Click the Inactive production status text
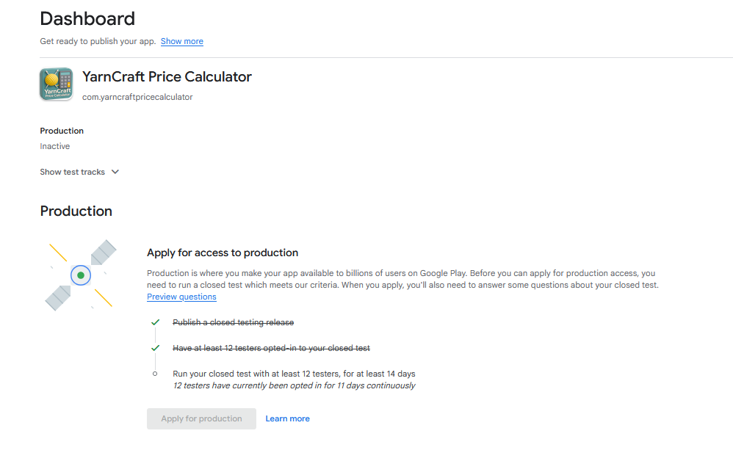733x450 pixels. pyautogui.click(x=55, y=146)
